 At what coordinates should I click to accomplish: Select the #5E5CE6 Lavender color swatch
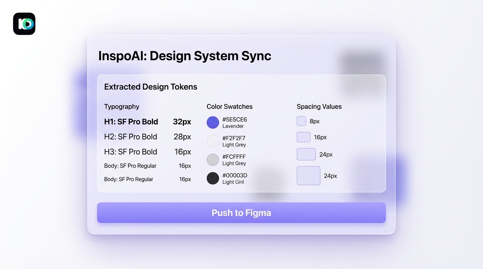[x=212, y=122]
